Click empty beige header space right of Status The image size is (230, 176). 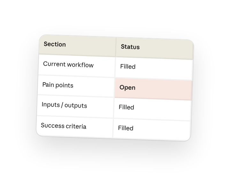tap(166, 49)
